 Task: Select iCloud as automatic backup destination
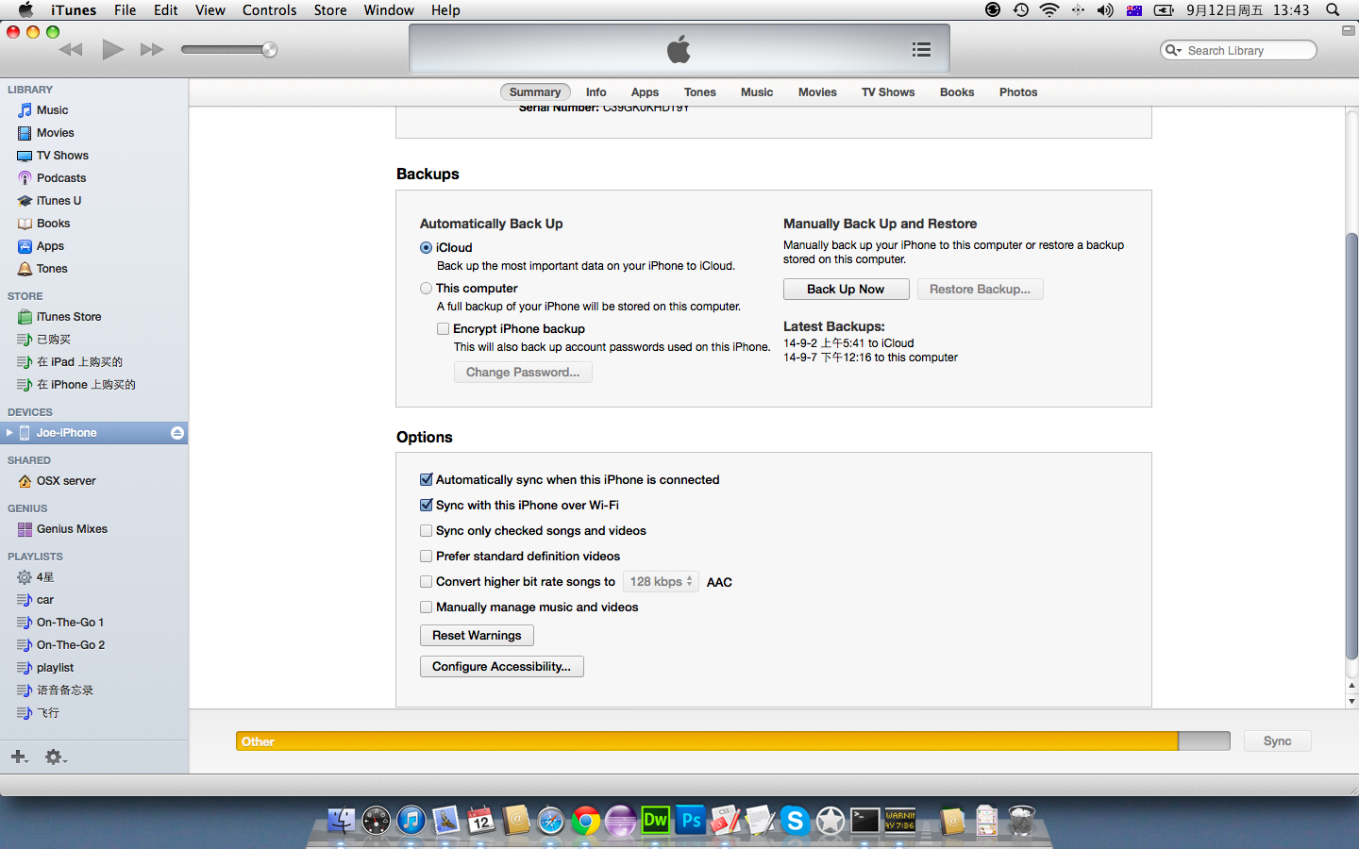click(x=427, y=248)
